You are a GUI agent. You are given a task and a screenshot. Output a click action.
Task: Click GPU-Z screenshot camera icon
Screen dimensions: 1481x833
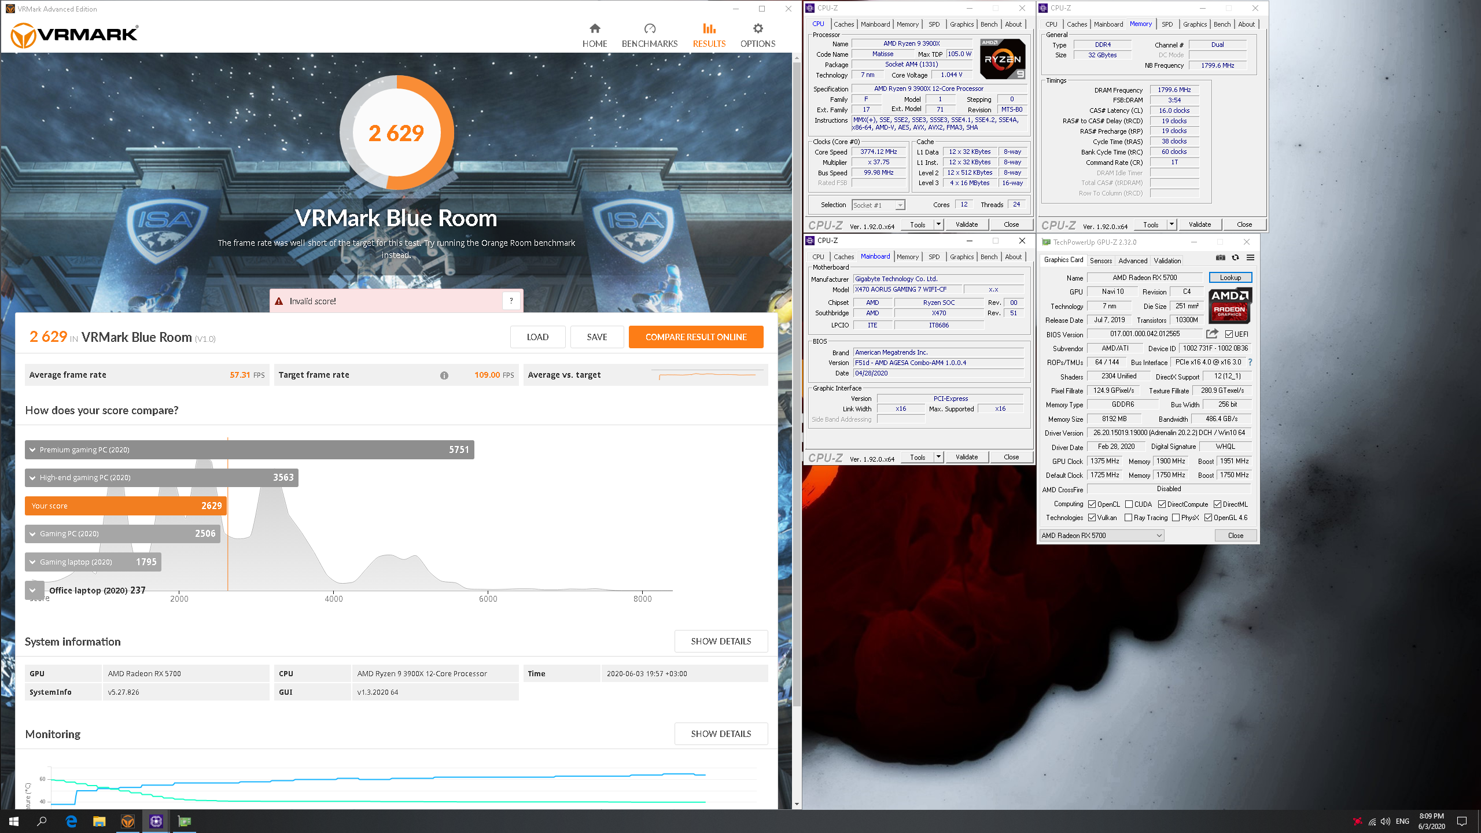pos(1220,258)
